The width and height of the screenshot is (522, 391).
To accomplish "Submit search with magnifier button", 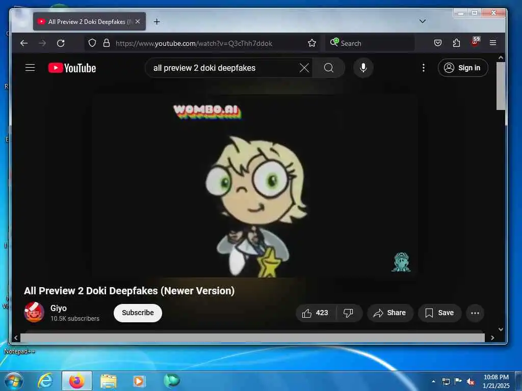I will coord(329,68).
